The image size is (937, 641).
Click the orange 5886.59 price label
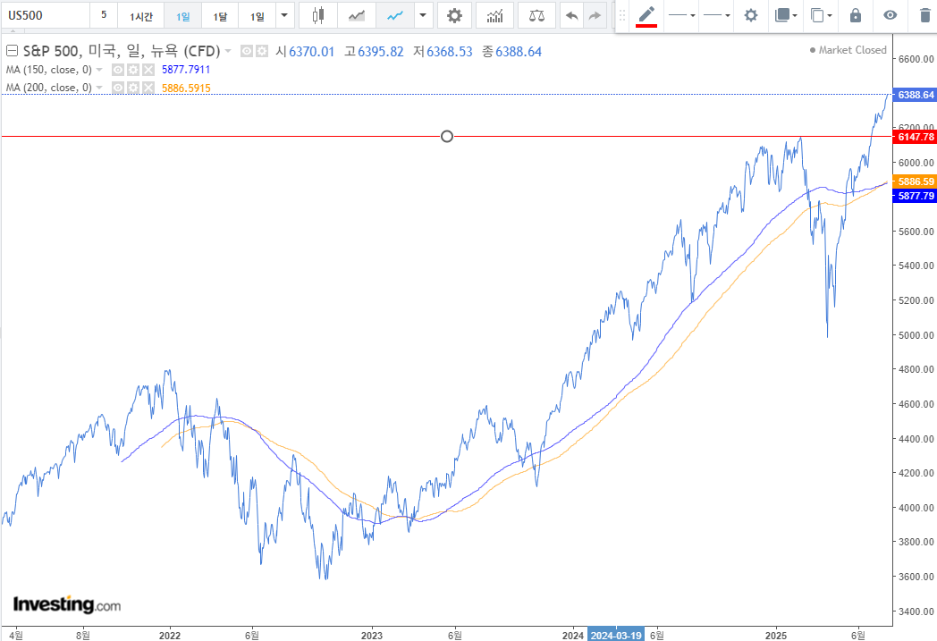point(915,181)
